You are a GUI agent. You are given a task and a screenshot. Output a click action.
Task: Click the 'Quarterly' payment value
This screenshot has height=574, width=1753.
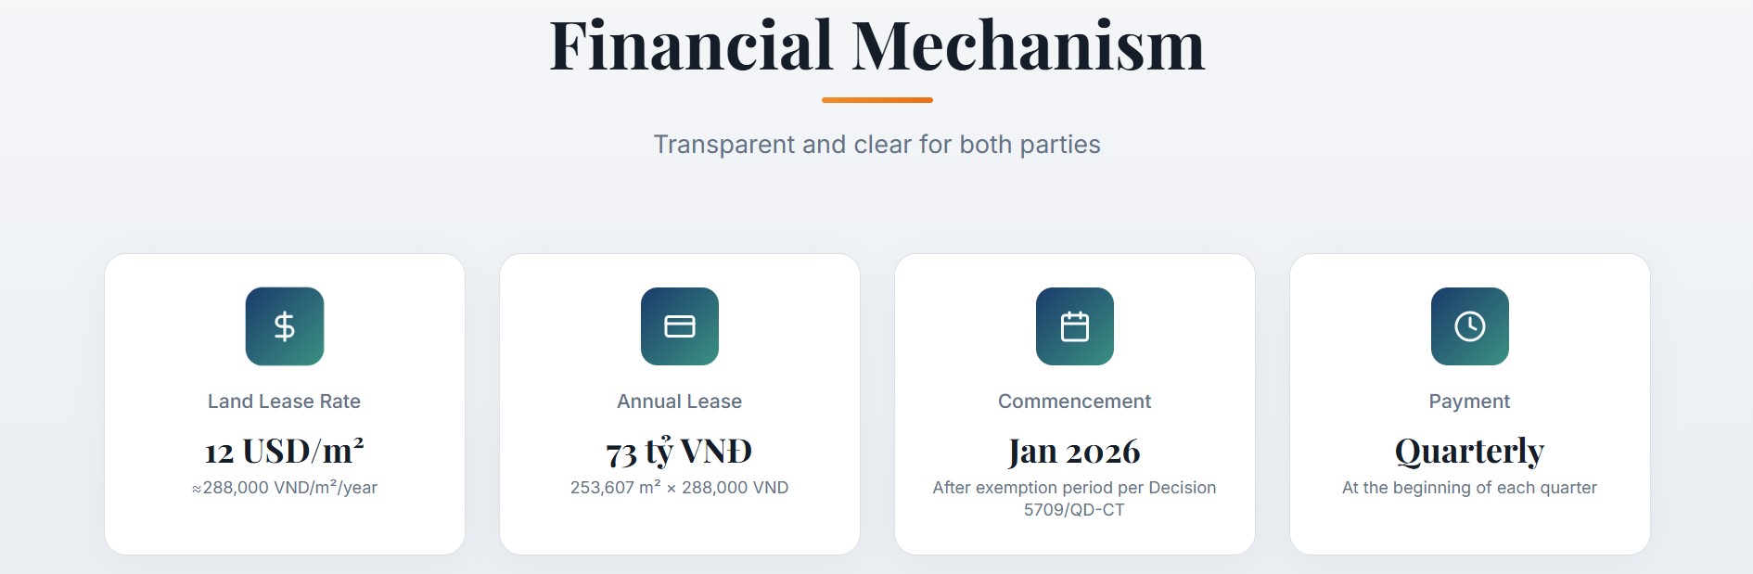click(1469, 452)
